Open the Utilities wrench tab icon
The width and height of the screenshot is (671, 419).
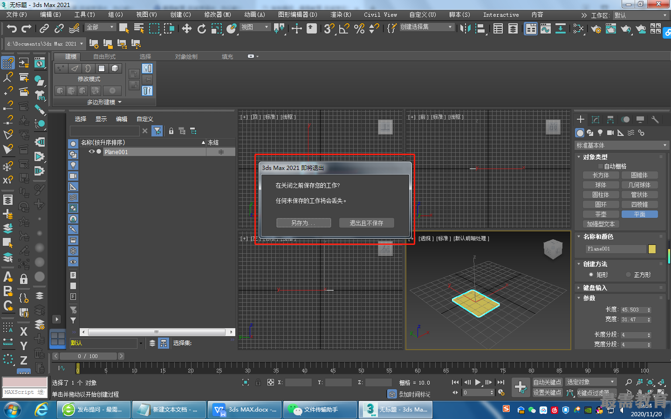(x=655, y=120)
